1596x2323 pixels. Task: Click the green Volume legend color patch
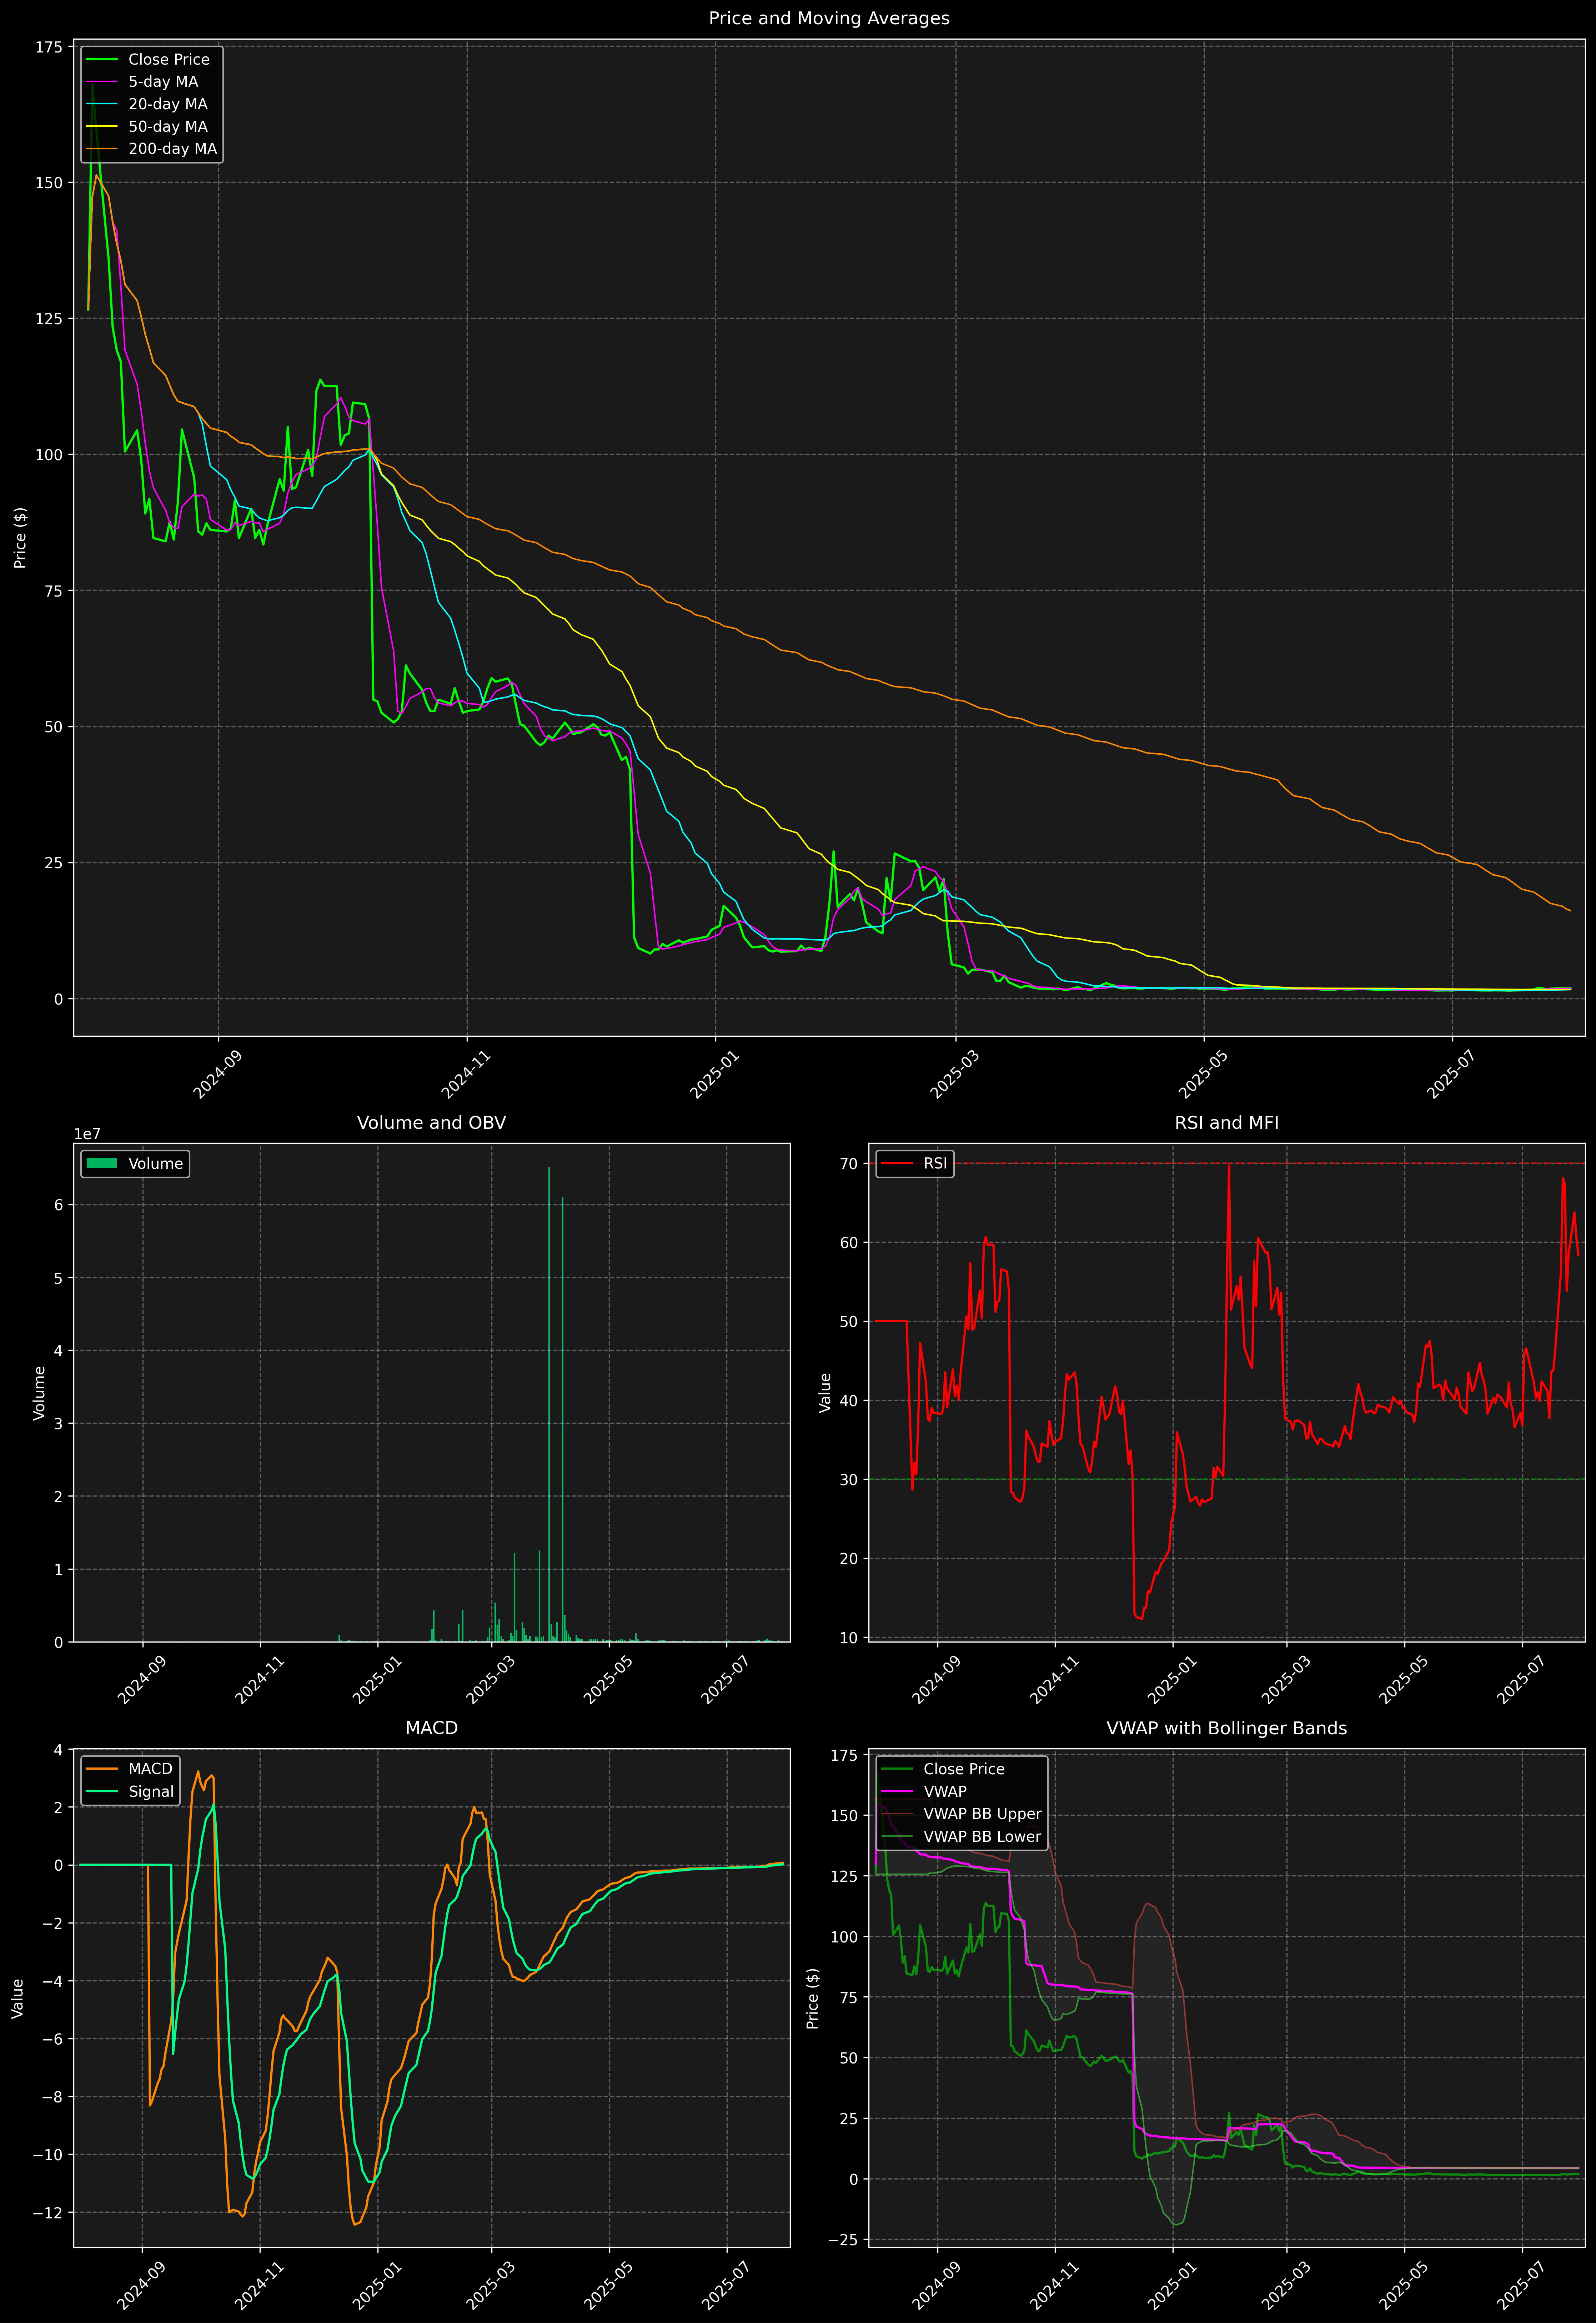[x=102, y=1163]
